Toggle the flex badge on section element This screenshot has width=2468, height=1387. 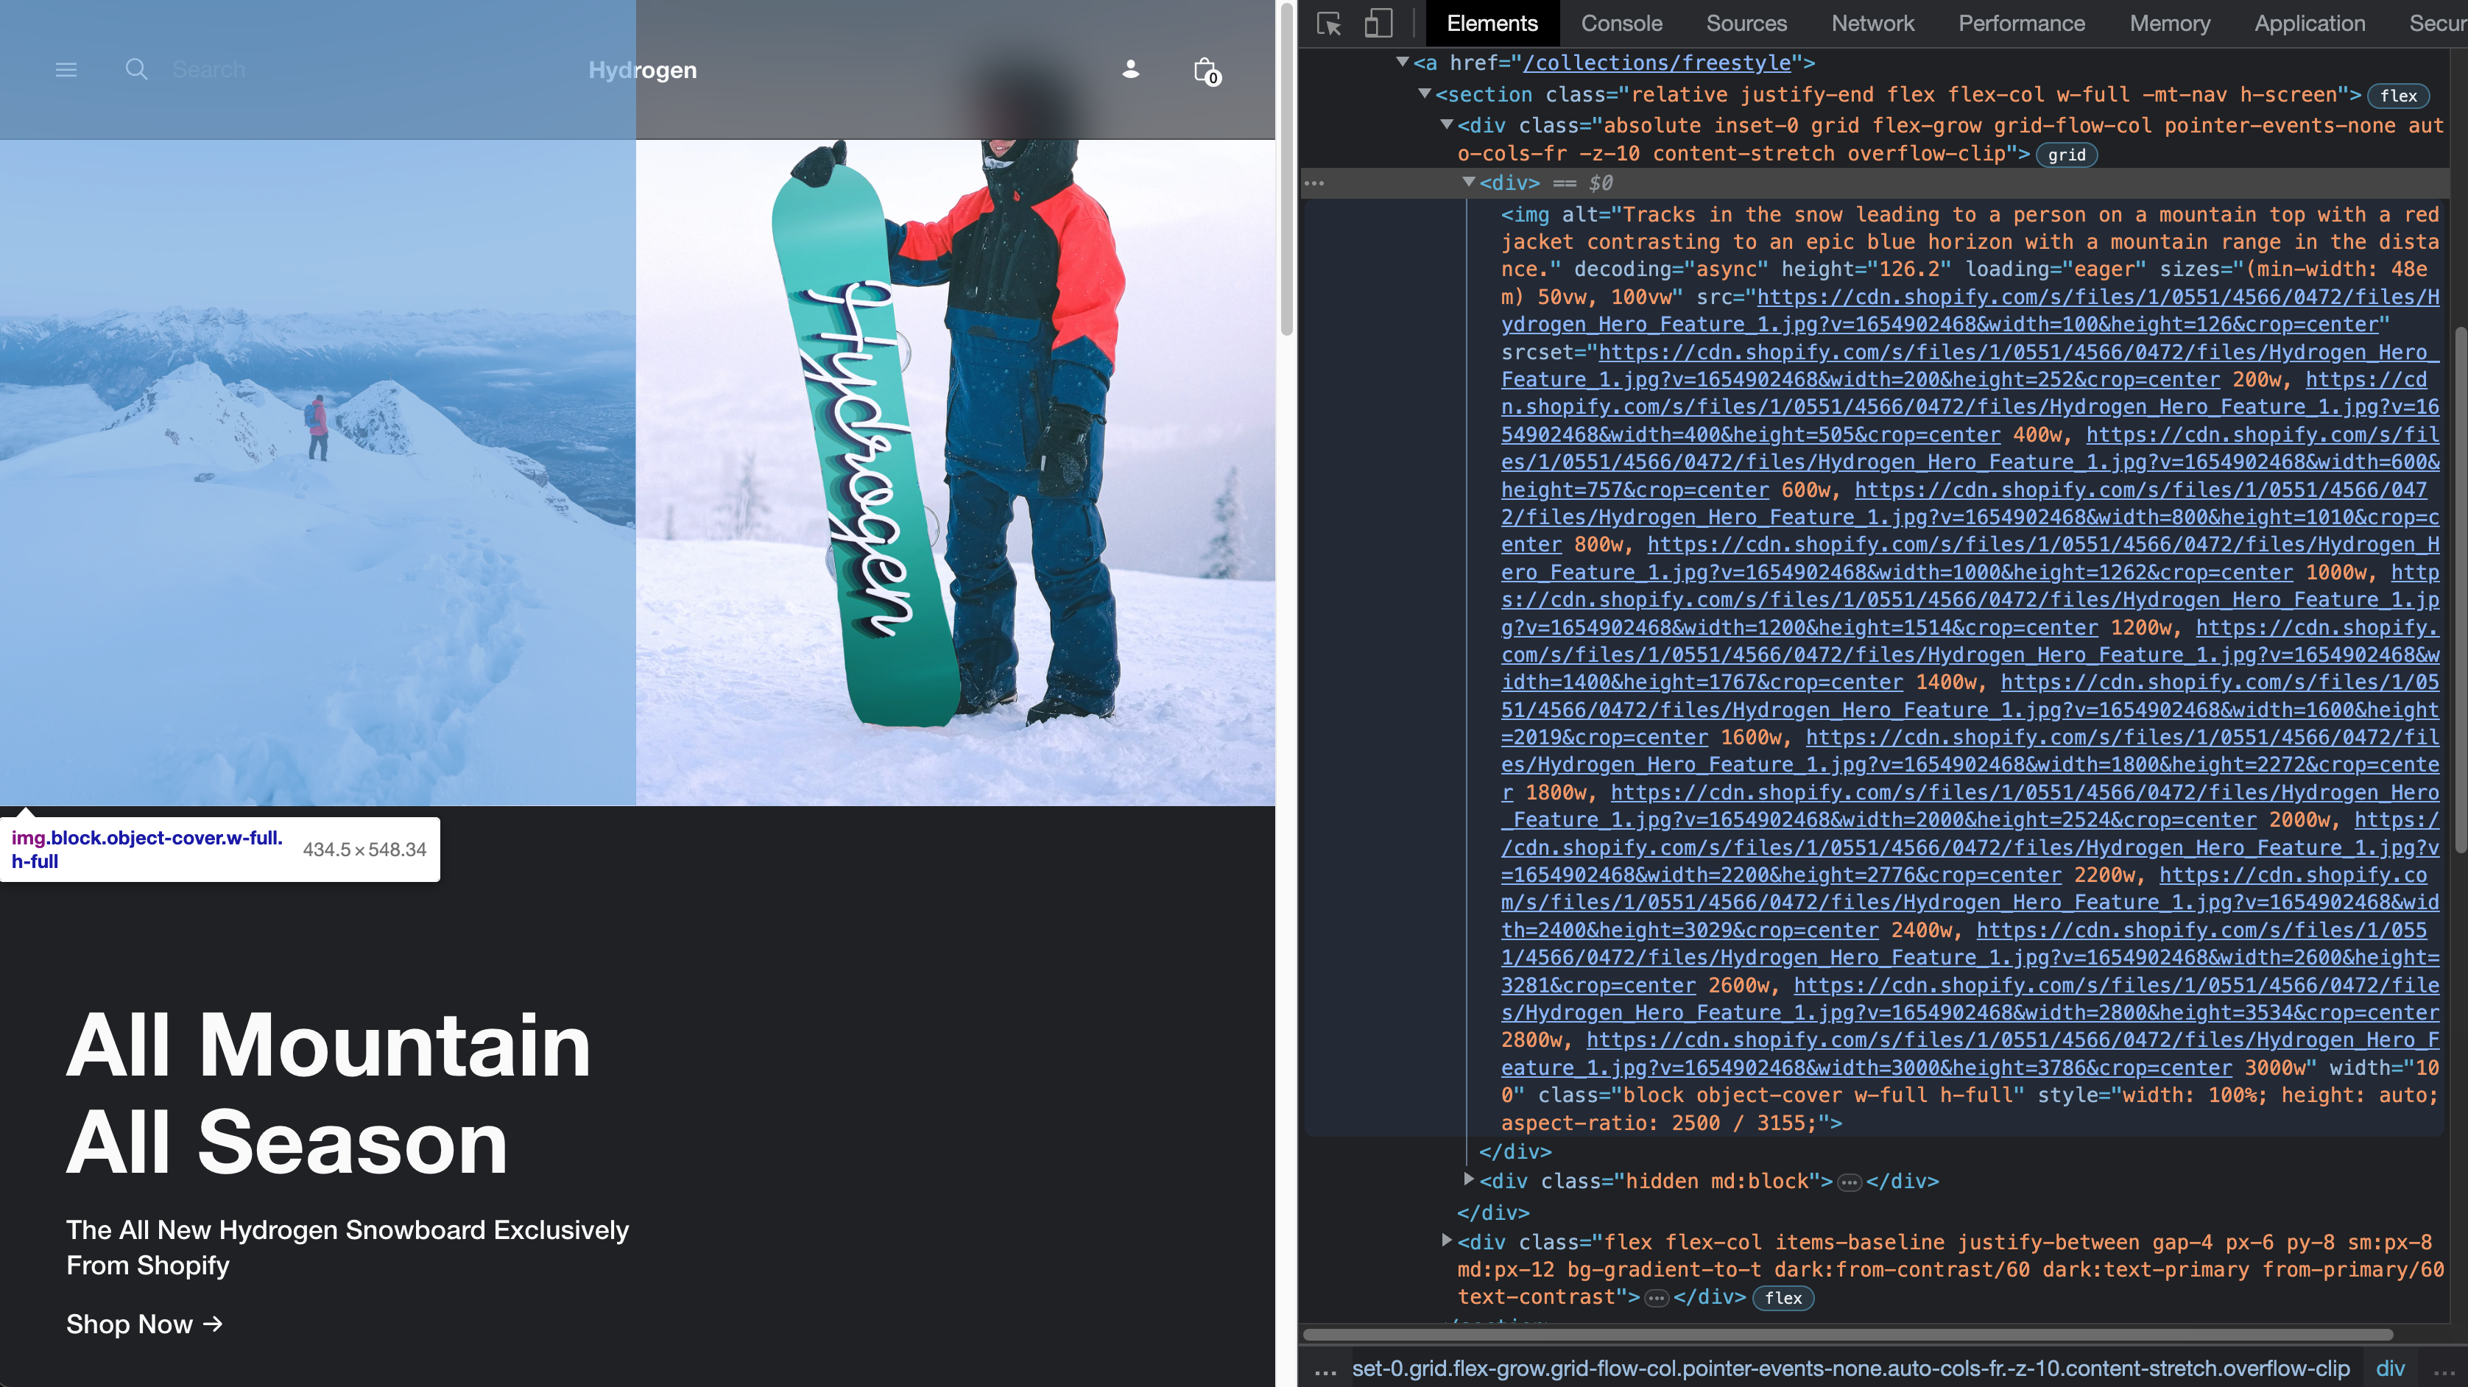pyautogui.click(x=2398, y=95)
